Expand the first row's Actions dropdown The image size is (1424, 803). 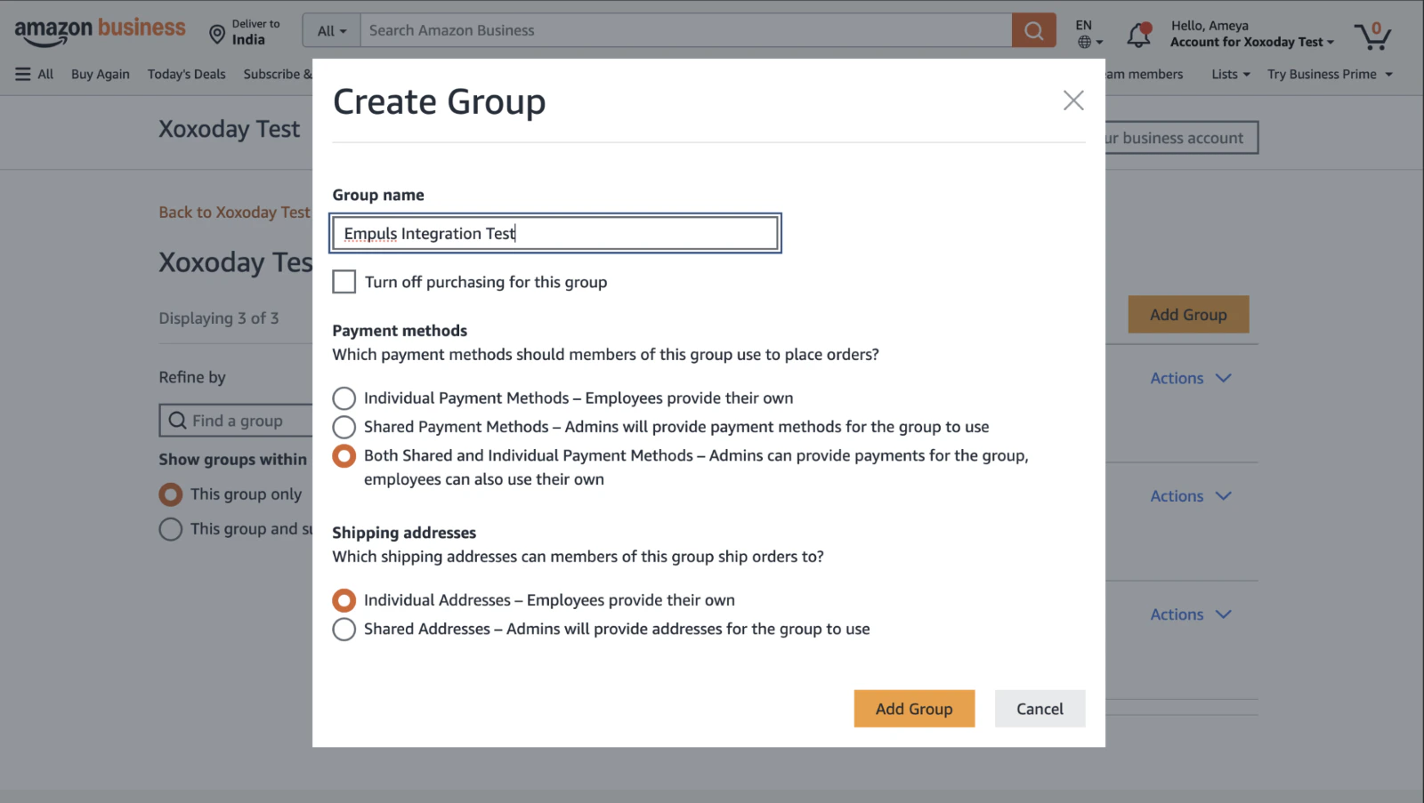pyautogui.click(x=1191, y=378)
